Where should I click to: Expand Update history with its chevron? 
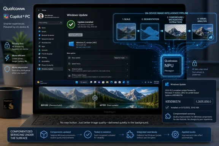127,64
